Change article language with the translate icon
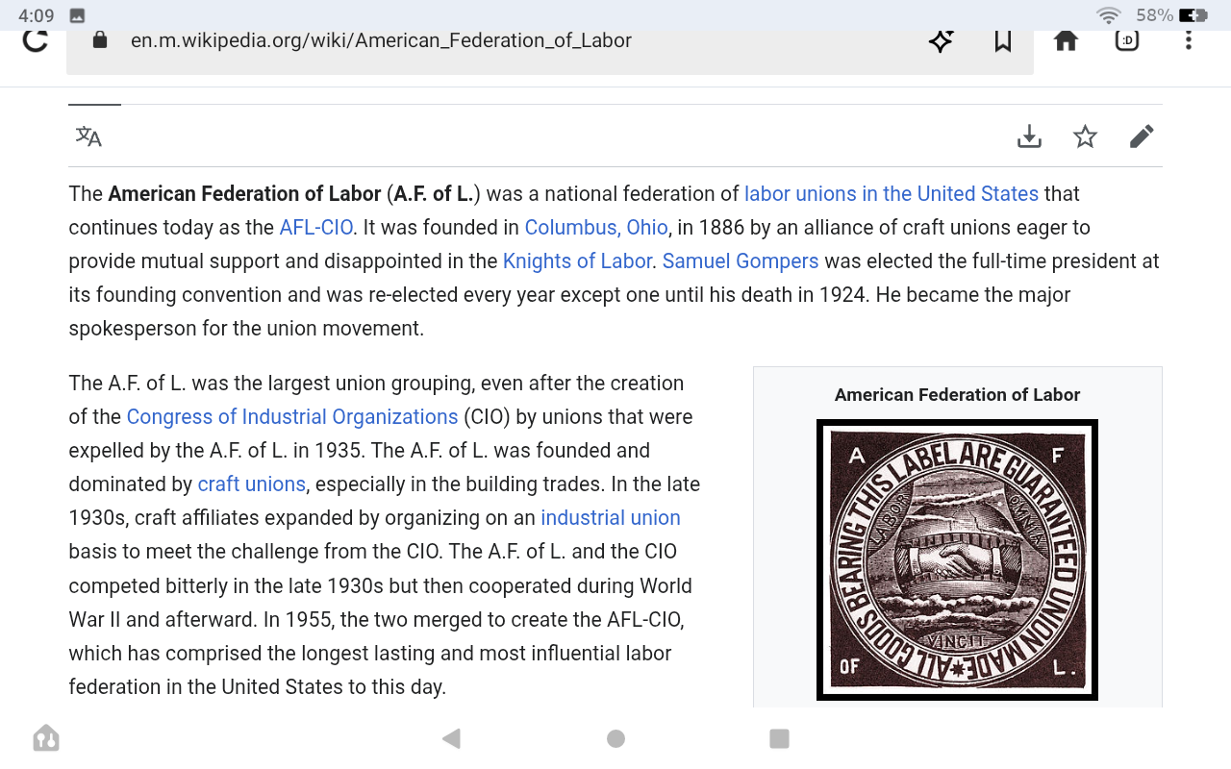The height and width of the screenshot is (769, 1231). [x=88, y=136]
